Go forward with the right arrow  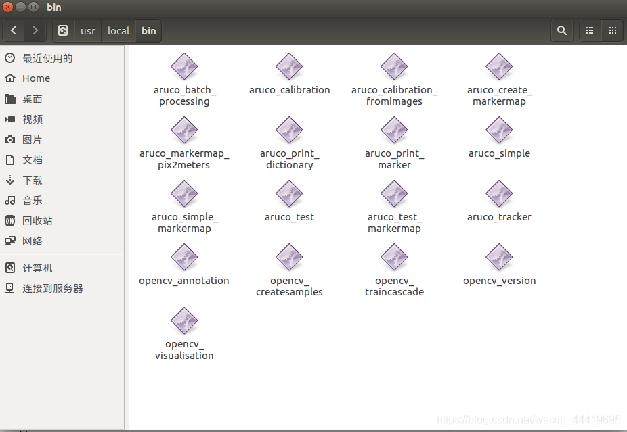35,30
